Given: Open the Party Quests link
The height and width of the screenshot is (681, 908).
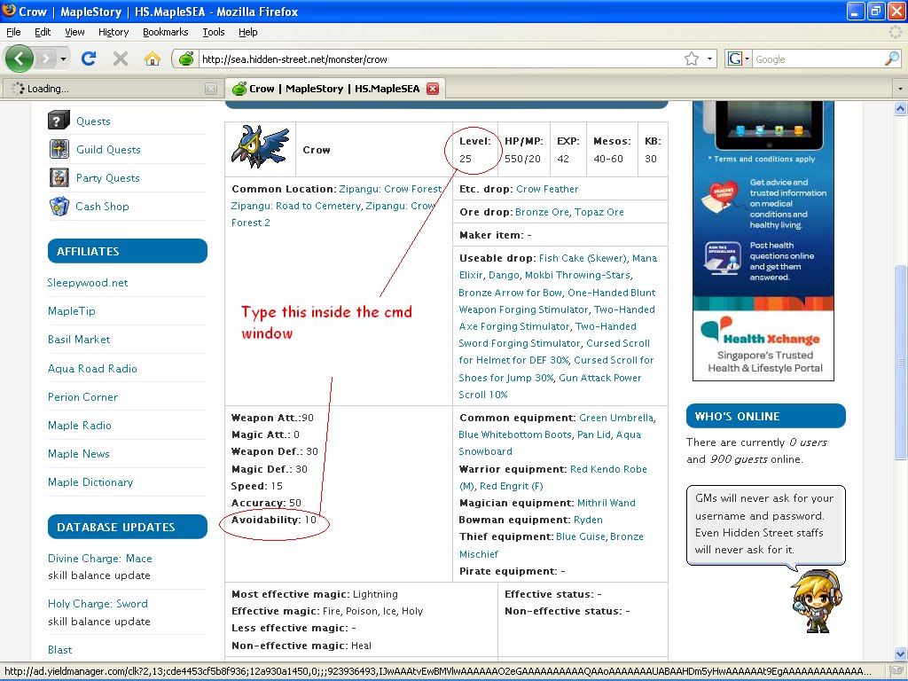Looking at the screenshot, I should 107,177.
